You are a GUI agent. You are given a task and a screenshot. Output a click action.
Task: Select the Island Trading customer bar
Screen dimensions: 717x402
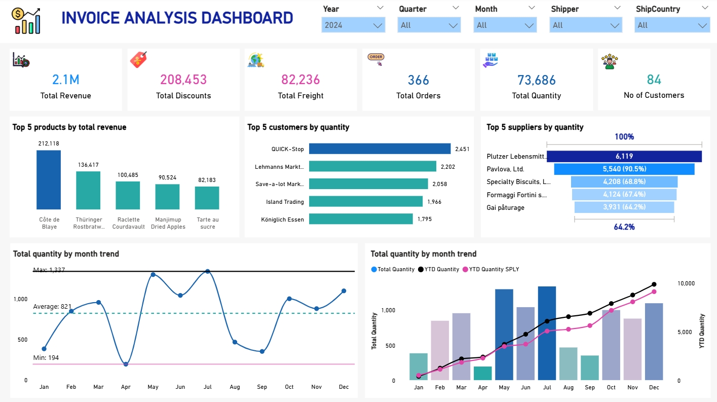(x=366, y=202)
